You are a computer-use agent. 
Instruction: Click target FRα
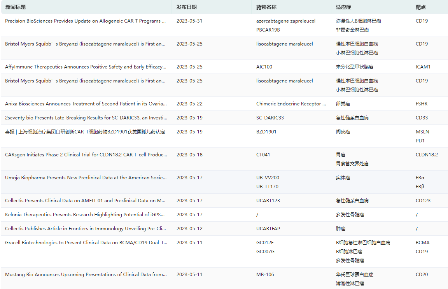click(x=420, y=177)
